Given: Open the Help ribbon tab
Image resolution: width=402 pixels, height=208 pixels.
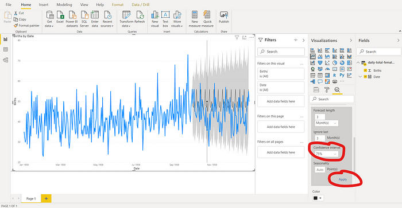Looking at the screenshot, I should 100,5.
